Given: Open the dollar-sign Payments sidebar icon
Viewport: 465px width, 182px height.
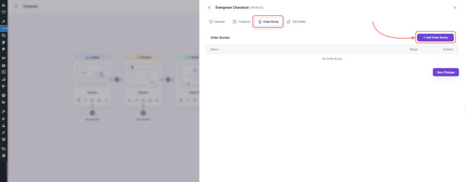Looking at the screenshot, I should point(4,72).
